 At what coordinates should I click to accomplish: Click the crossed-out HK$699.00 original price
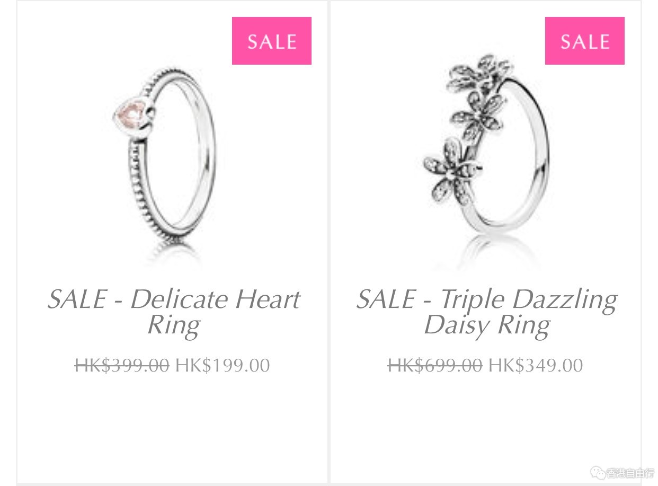435,365
